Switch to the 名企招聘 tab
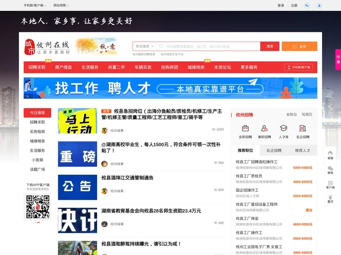Image resolution: width=341 pixels, height=255 pixels. [274, 151]
